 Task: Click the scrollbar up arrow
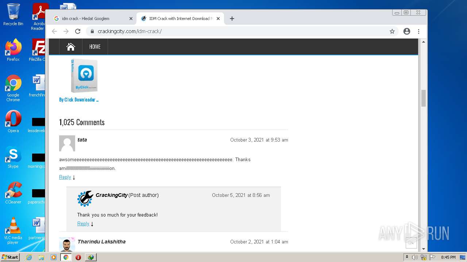[424, 42]
